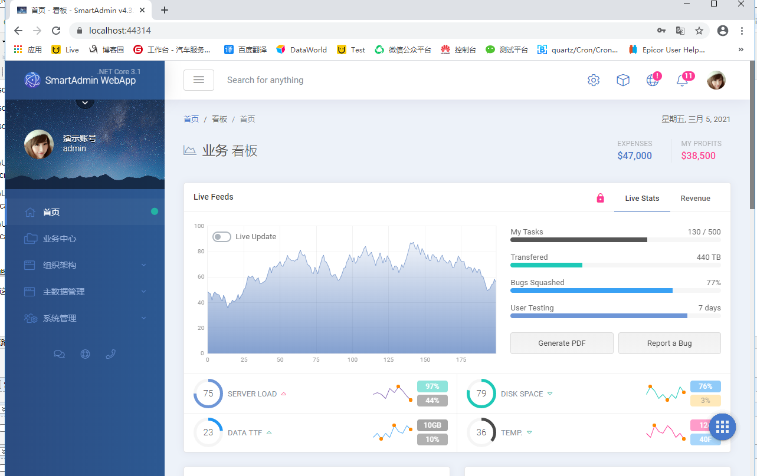The height and width of the screenshot is (476, 757).
Task: Click the SERVER LOAD 75 circular gauge
Action: (x=208, y=394)
